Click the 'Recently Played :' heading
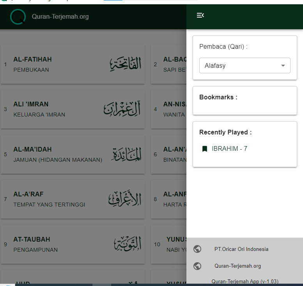The width and height of the screenshot is (303, 286). click(x=225, y=132)
